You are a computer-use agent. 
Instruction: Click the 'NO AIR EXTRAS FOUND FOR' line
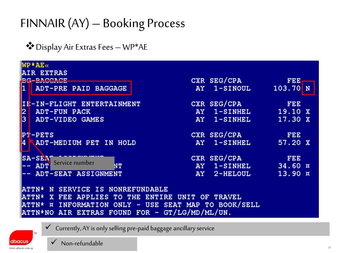tap(126, 212)
